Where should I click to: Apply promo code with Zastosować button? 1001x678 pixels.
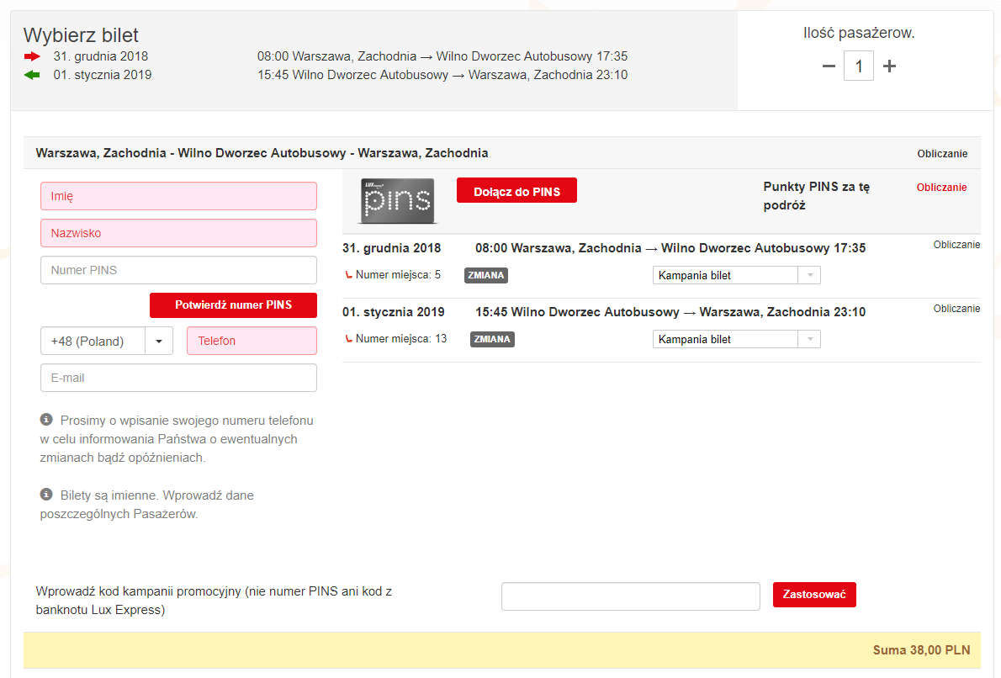(x=813, y=595)
